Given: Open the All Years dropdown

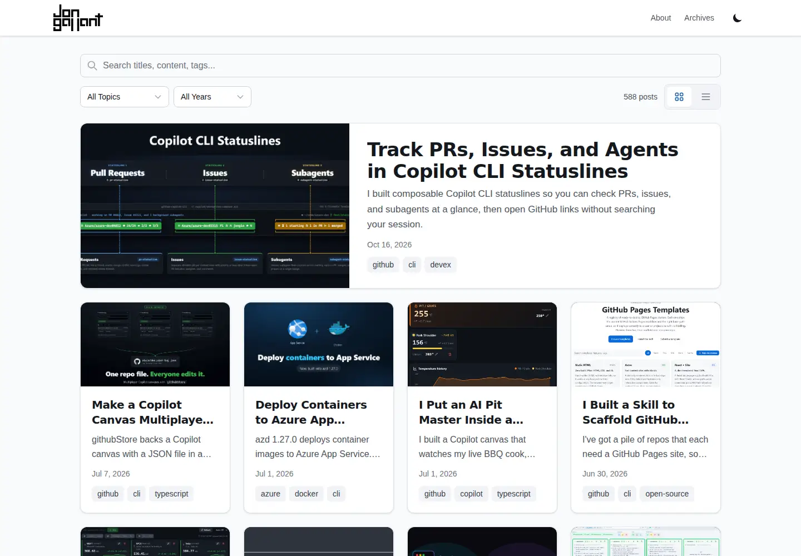Looking at the screenshot, I should pos(212,97).
